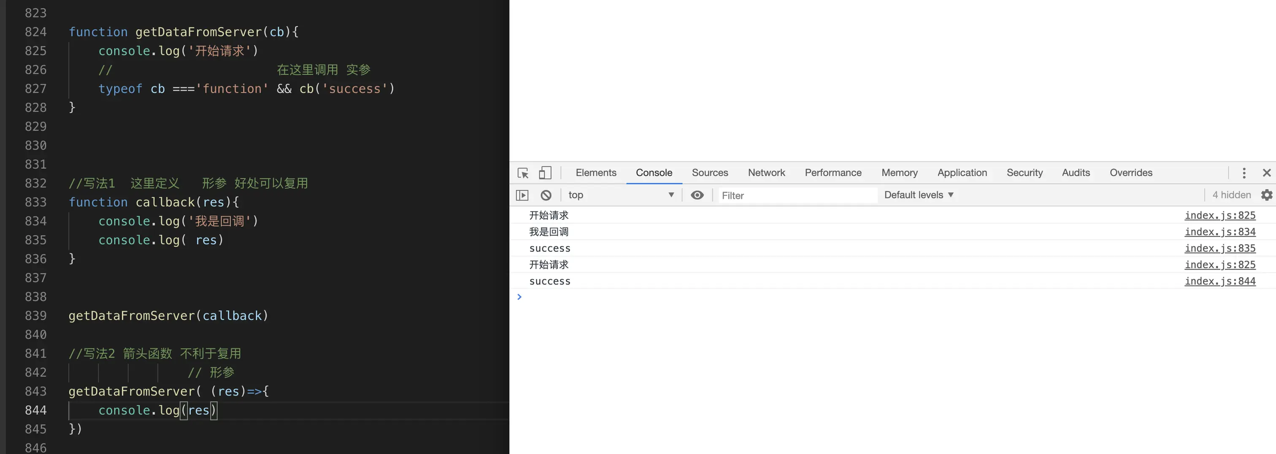The image size is (1276, 454).
Task: Click line number 839 in editor gutter
Action: coord(36,315)
